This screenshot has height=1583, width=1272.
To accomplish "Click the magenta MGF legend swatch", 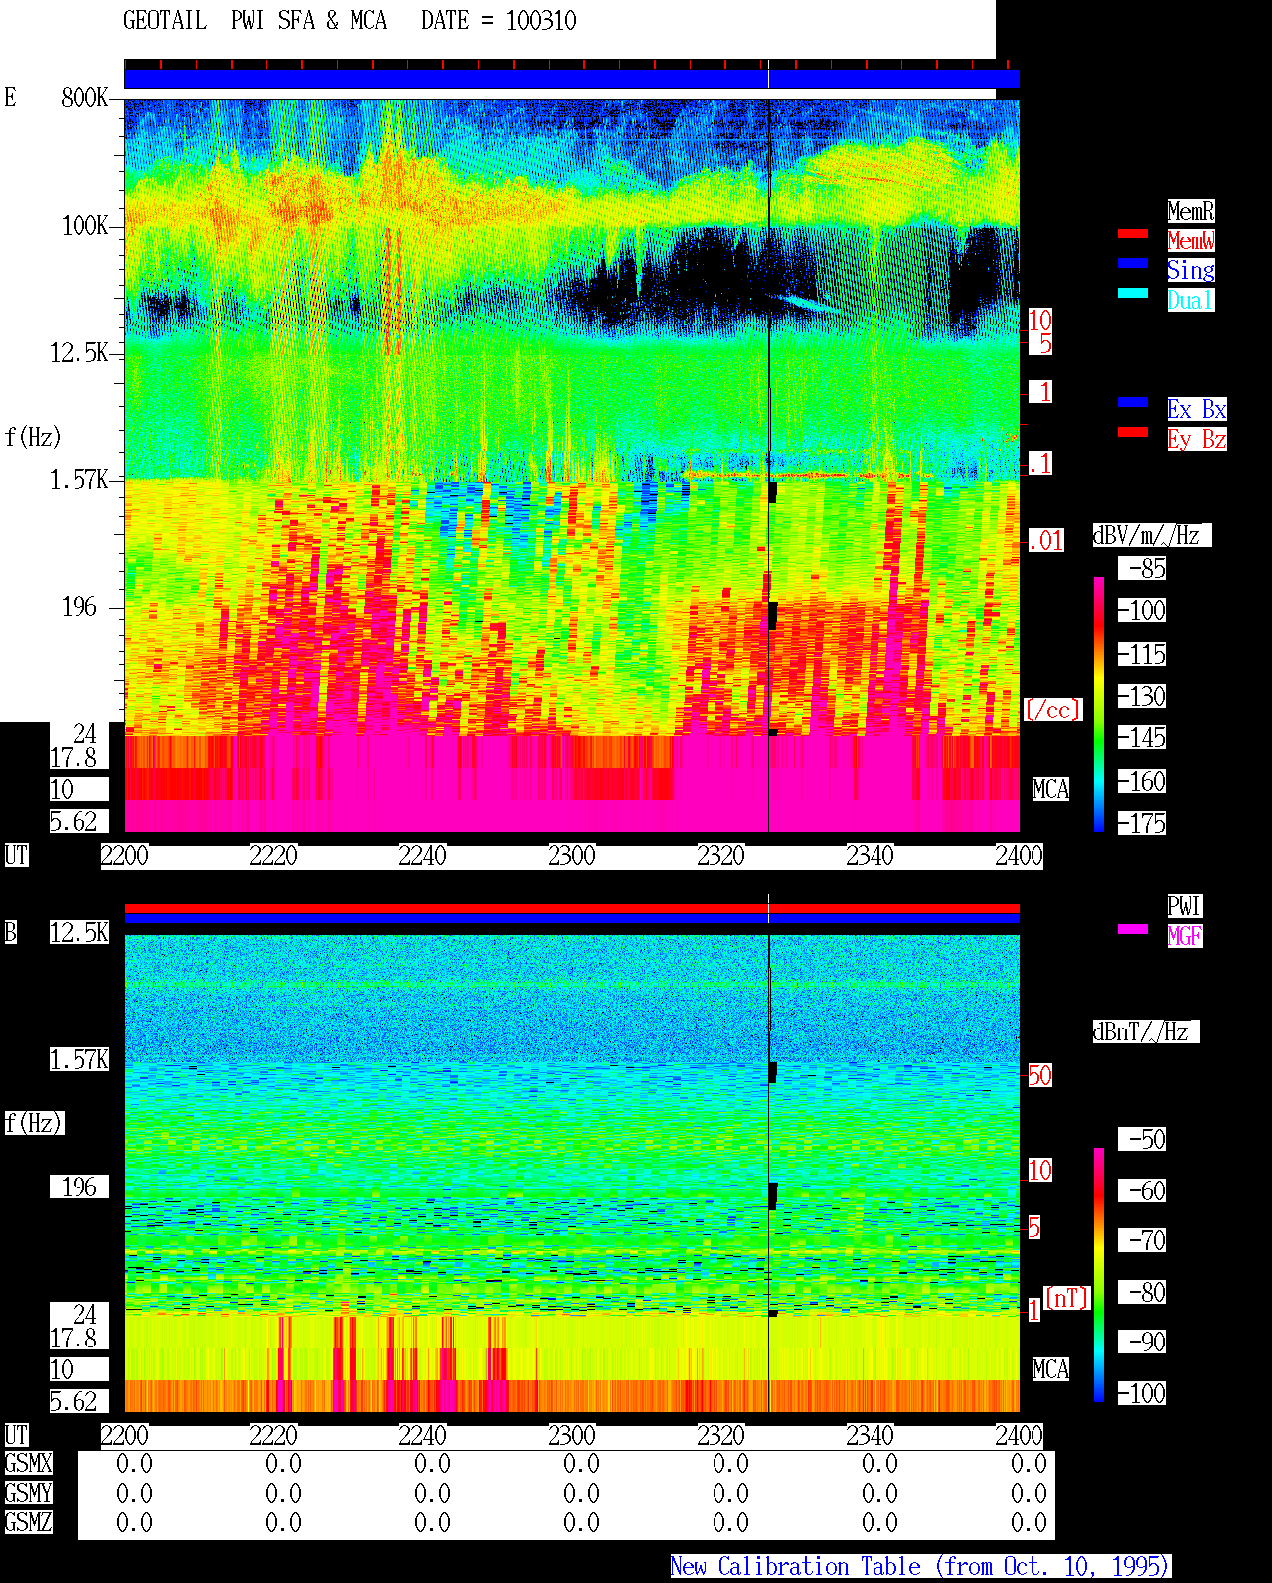I will pos(1133,929).
